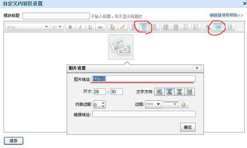Open the text color picker icon
Viewport: 247px width, 148px height.
tap(112, 27)
